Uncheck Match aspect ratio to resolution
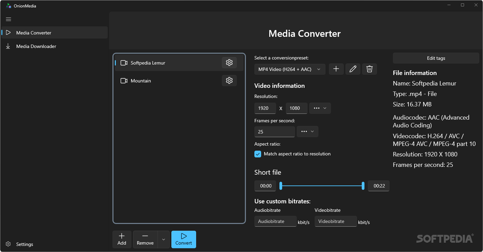 click(x=258, y=154)
